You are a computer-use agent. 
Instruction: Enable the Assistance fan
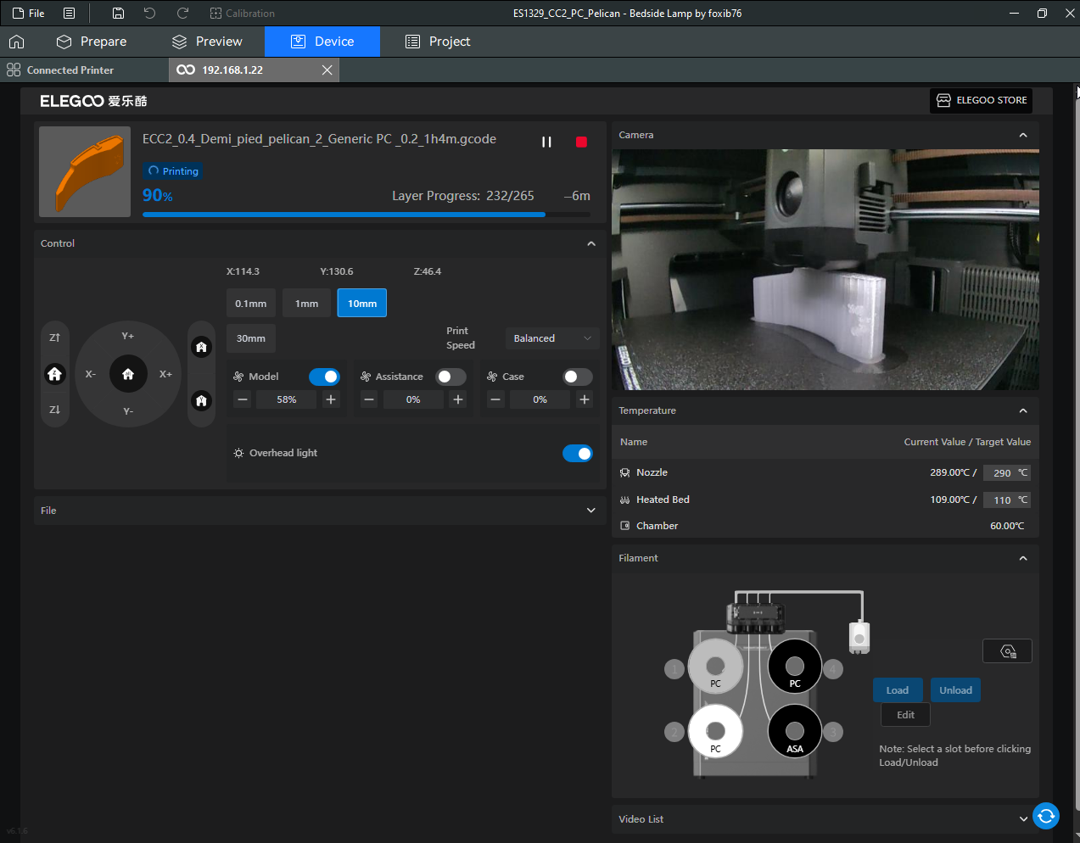click(x=450, y=377)
